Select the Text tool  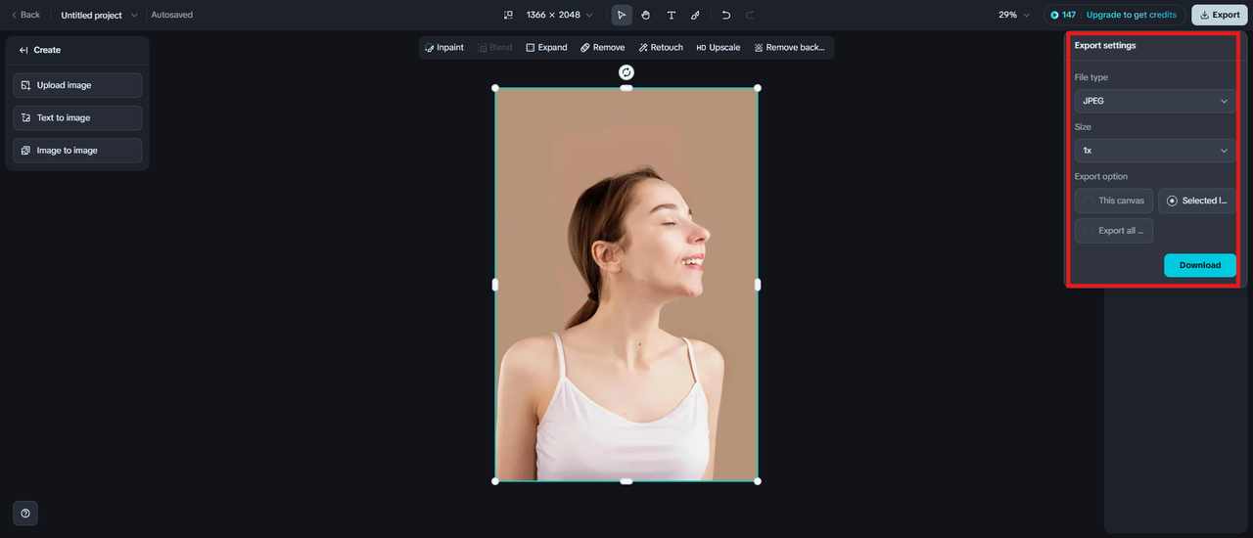[x=672, y=15]
